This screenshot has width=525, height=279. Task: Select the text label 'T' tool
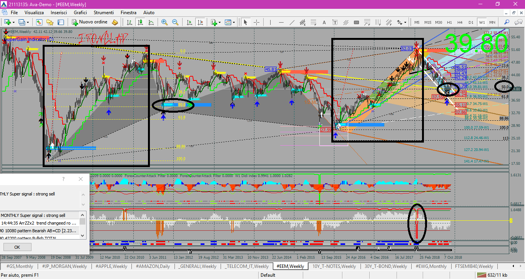click(x=335, y=22)
